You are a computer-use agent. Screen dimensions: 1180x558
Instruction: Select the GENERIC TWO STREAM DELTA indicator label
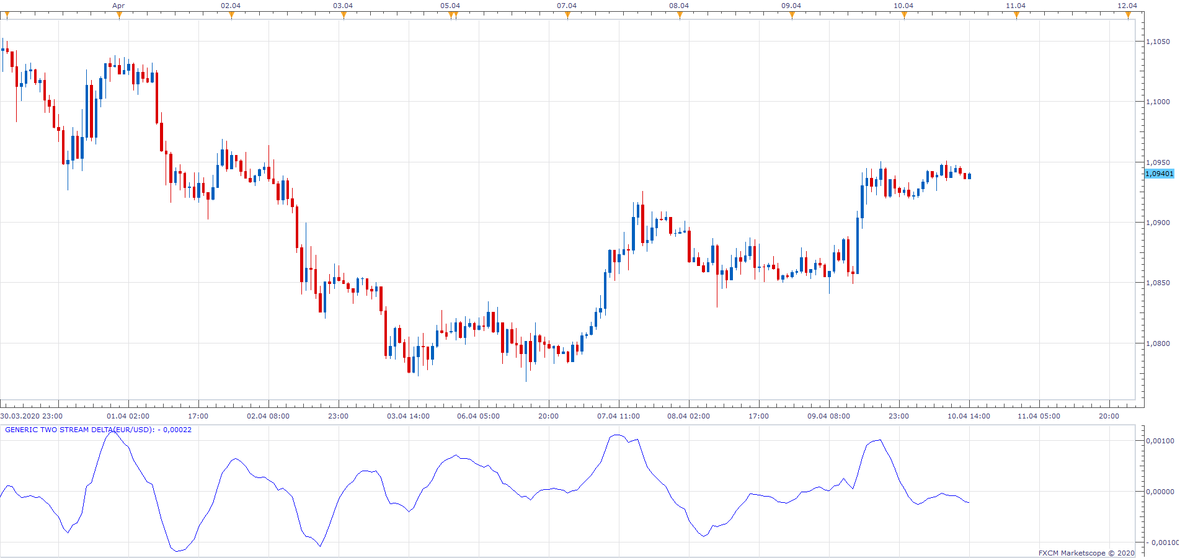coord(98,430)
